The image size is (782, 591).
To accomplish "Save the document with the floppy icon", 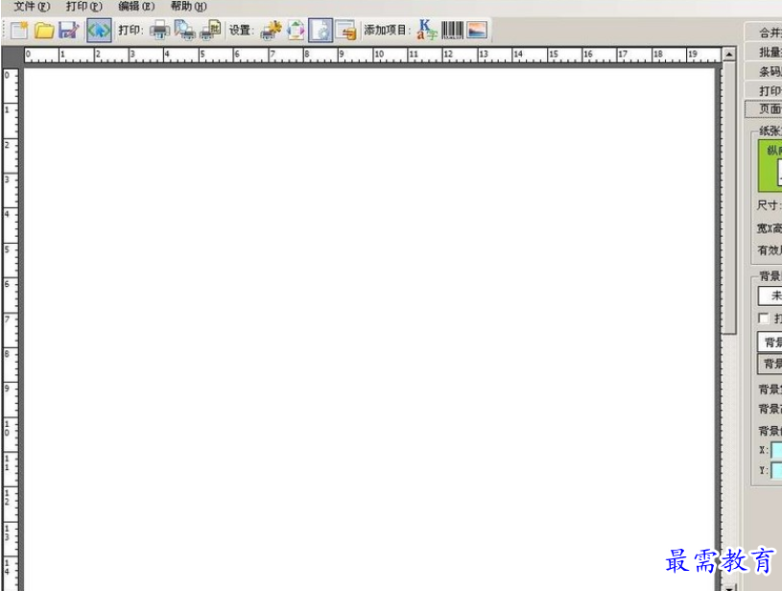I will 68,31.
